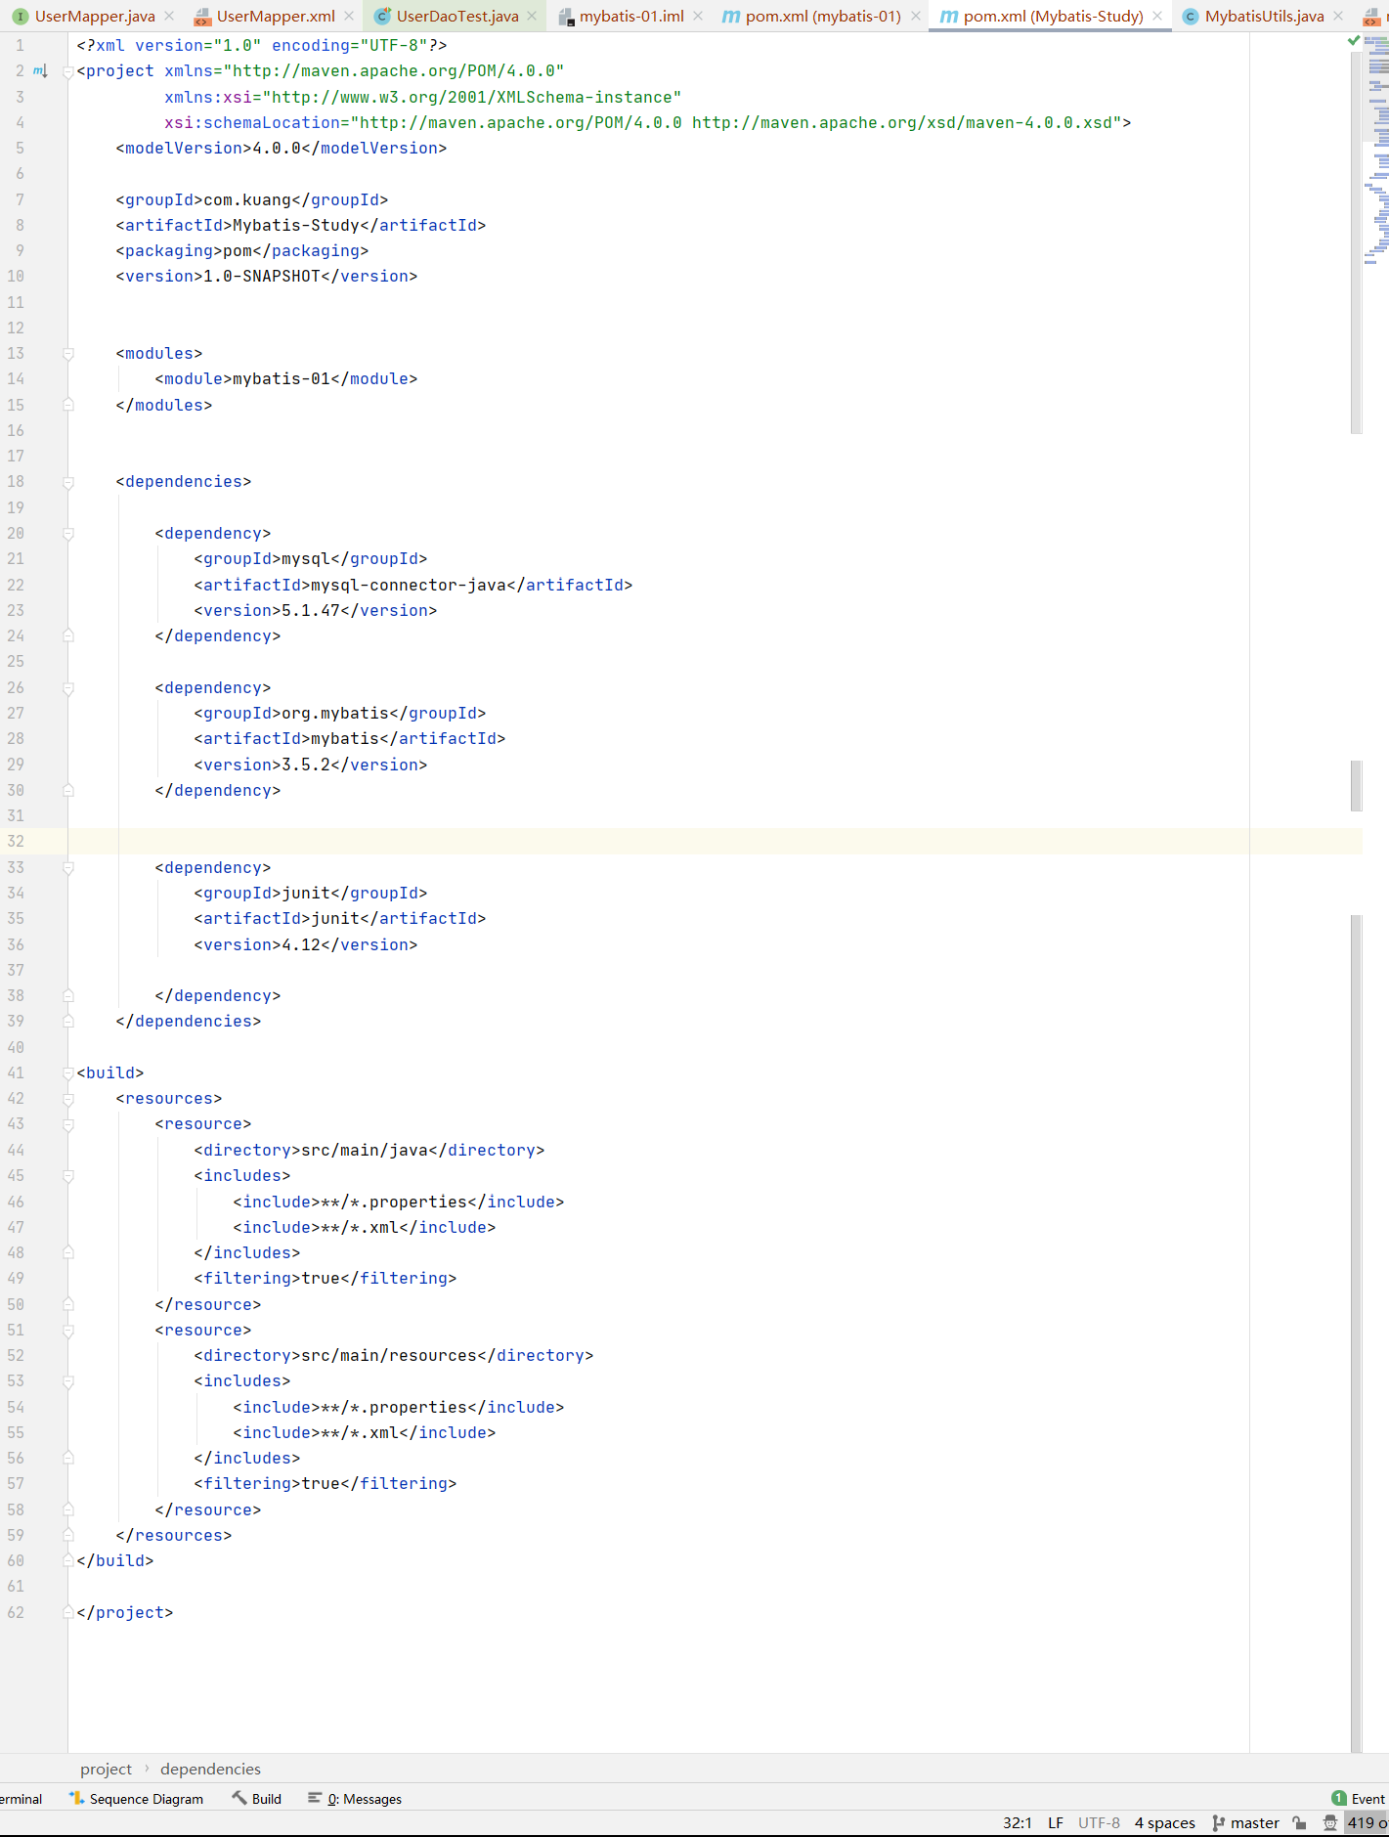Fold the mybatis dependency at line 26
1389x1837 pixels.
68,688
